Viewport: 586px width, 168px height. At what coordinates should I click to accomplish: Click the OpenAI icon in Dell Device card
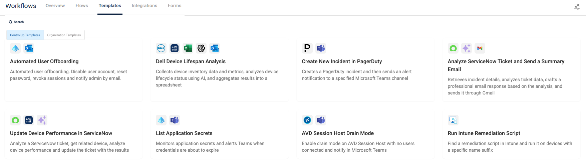pyautogui.click(x=201, y=48)
